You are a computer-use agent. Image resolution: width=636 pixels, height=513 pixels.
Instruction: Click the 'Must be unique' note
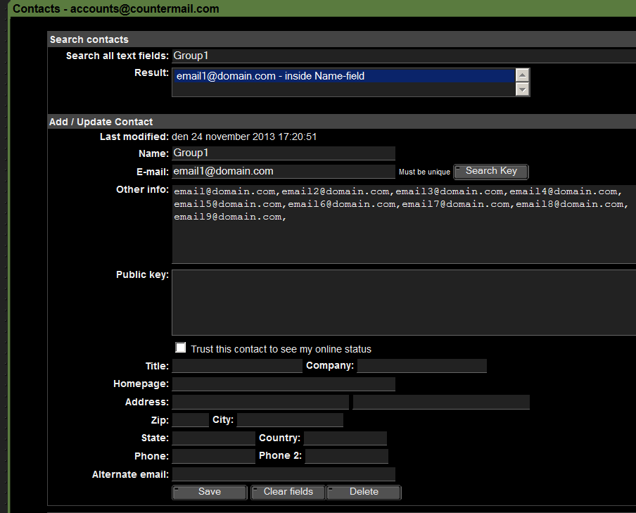click(424, 172)
